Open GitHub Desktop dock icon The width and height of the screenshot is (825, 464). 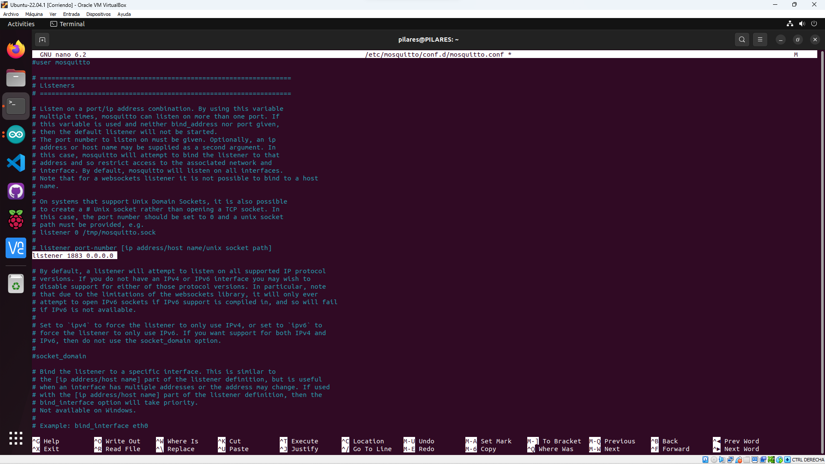tap(16, 191)
